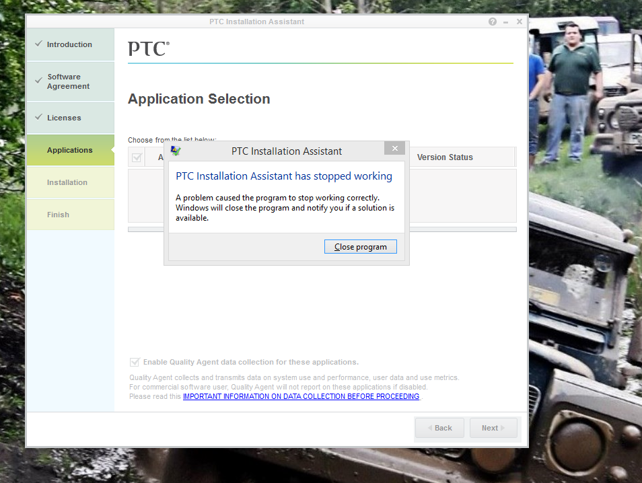642x483 pixels.
Task: Click the Licenses checkmark icon
Action: [x=38, y=117]
